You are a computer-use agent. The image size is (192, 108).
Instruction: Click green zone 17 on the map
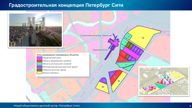tap(126, 65)
